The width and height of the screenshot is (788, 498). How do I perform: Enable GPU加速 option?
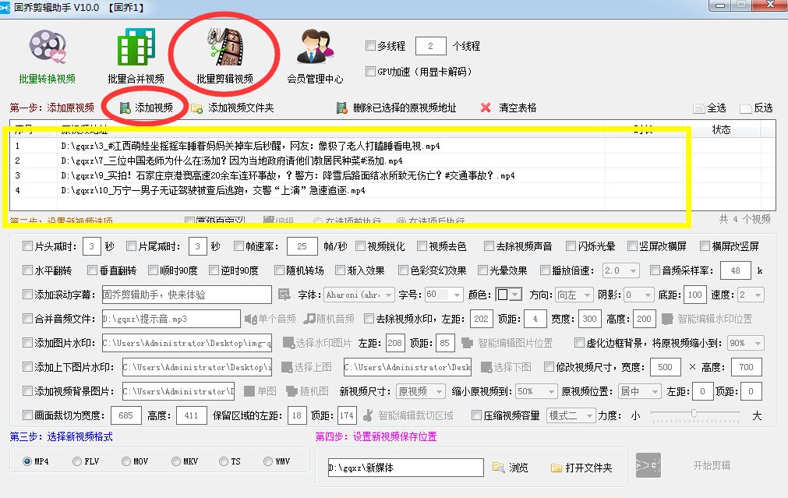[x=371, y=71]
